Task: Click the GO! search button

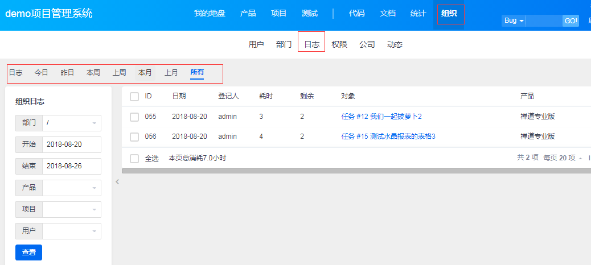Action: [x=571, y=20]
